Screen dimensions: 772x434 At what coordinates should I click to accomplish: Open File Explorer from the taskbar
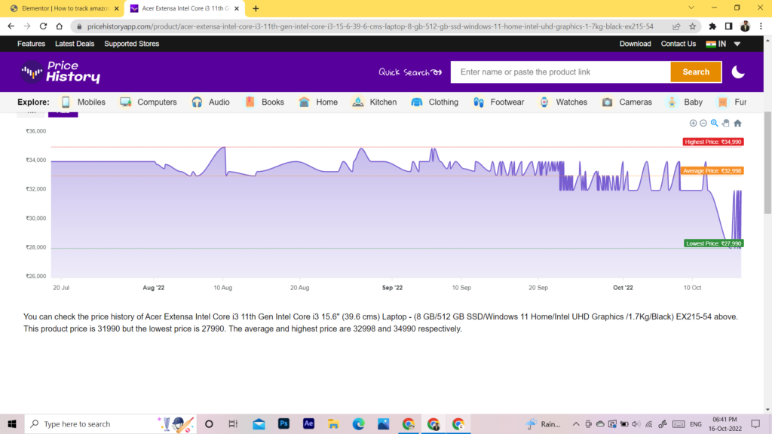pos(333,423)
